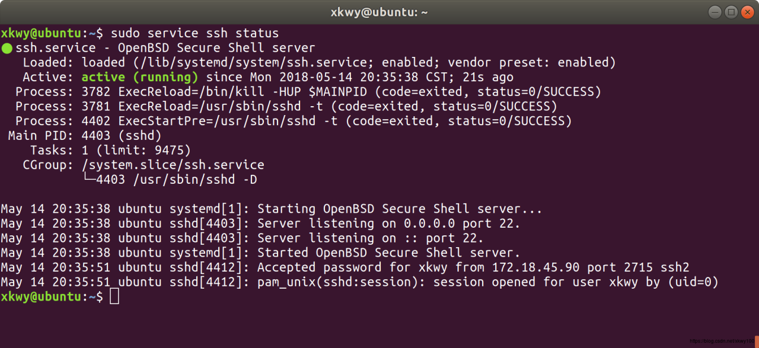The image size is (759, 348).
Task: Click the maximize button on the terminal window
Action: coord(731,11)
